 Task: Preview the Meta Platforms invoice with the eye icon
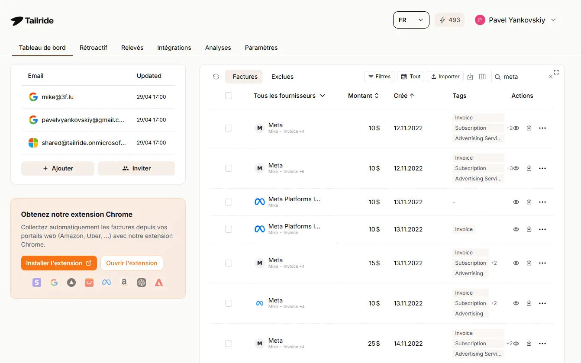(x=516, y=202)
